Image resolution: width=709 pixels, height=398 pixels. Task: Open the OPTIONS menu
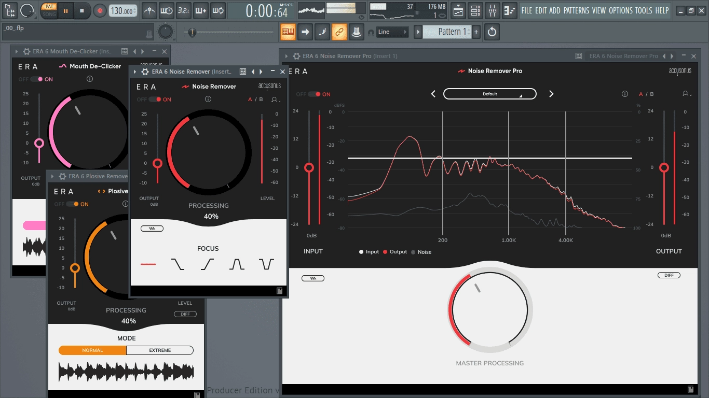tap(621, 10)
